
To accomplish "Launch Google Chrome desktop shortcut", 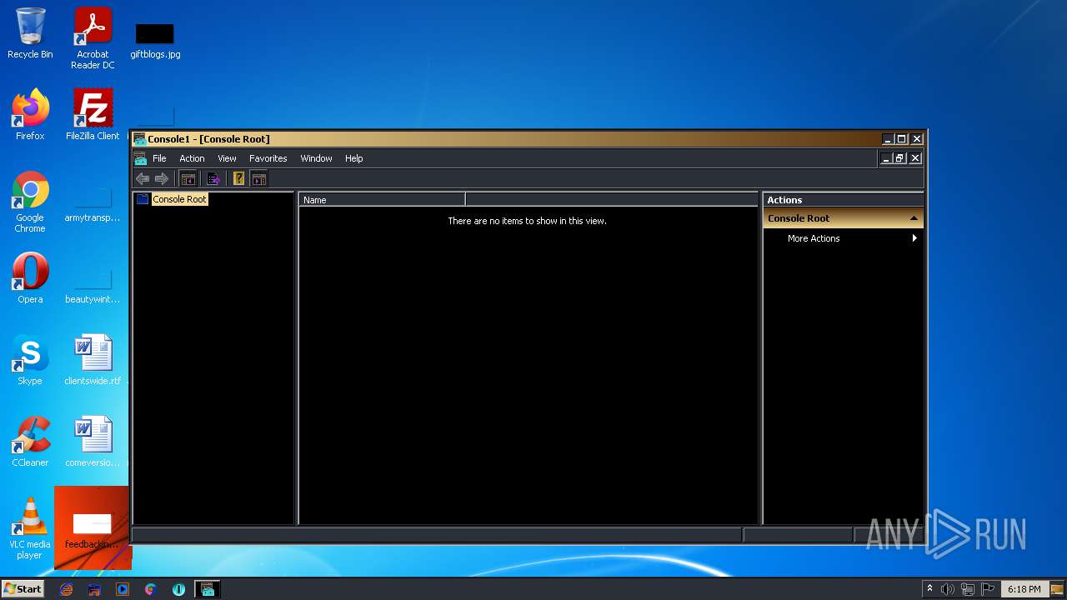I will (x=30, y=201).
